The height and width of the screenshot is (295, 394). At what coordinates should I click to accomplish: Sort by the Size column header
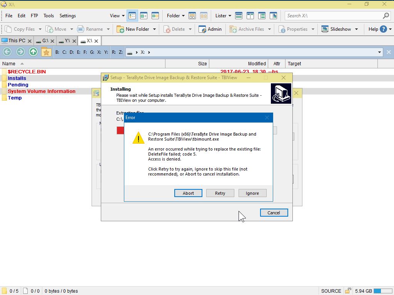[187, 64]
